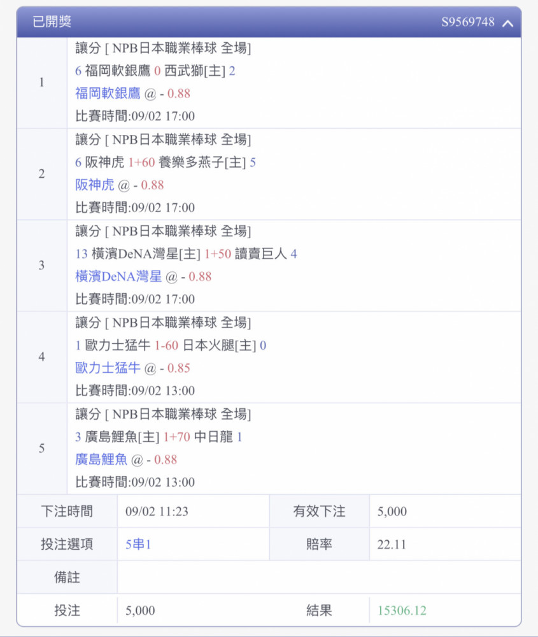Click the 0.85 odds for 歐力士猛牛

click(179, 368)
